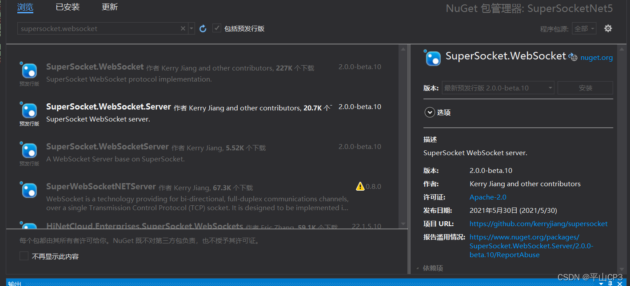Select HiNetCloud.Enterprises.SuperSocket.WebSockets package title

pyautogui.click(x=144, y=226)
